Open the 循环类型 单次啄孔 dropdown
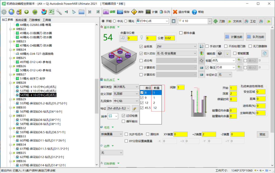The height and width of the screenshot is (173, 275). pyautogui.click(x=126, y=87)
